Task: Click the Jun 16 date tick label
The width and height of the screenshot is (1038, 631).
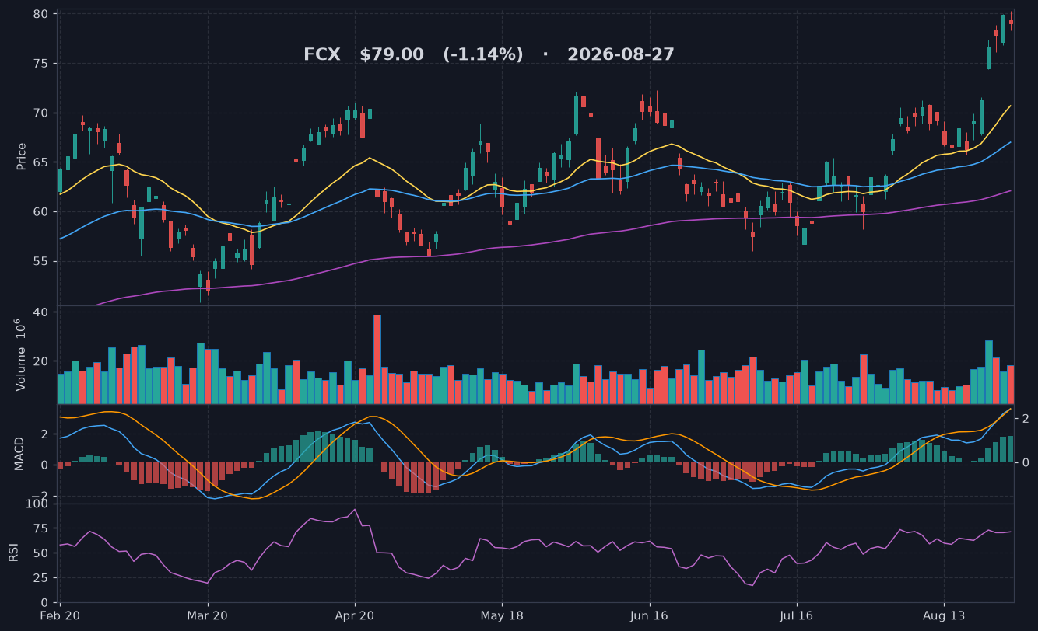Action: (x=650, y=615)
